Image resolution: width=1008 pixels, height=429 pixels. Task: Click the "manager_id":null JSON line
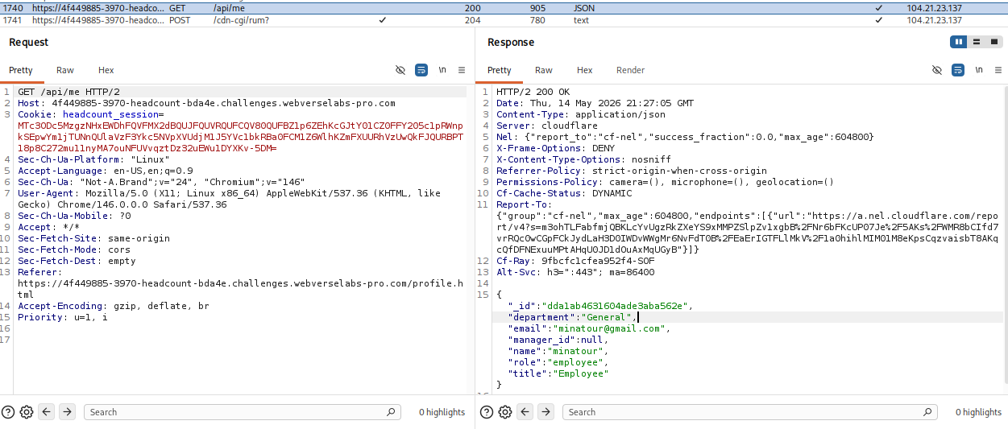coord(558,340)
